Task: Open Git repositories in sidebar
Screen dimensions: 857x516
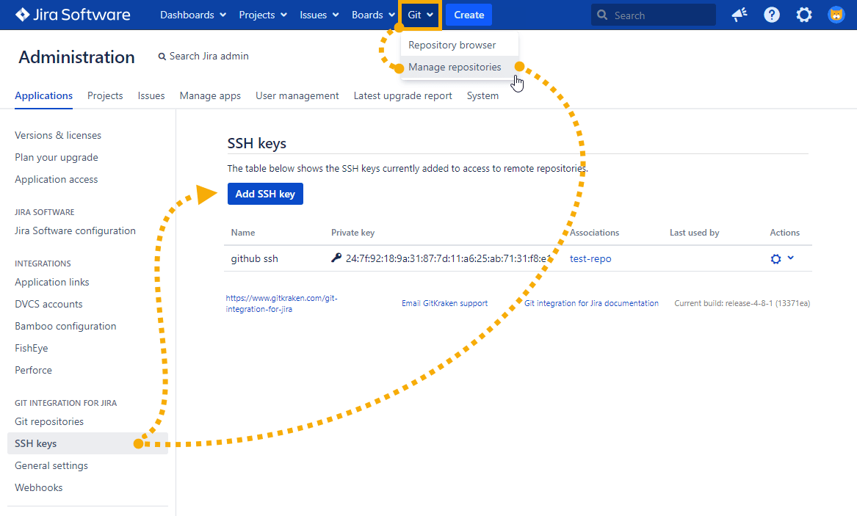Action: pos(49,421)
